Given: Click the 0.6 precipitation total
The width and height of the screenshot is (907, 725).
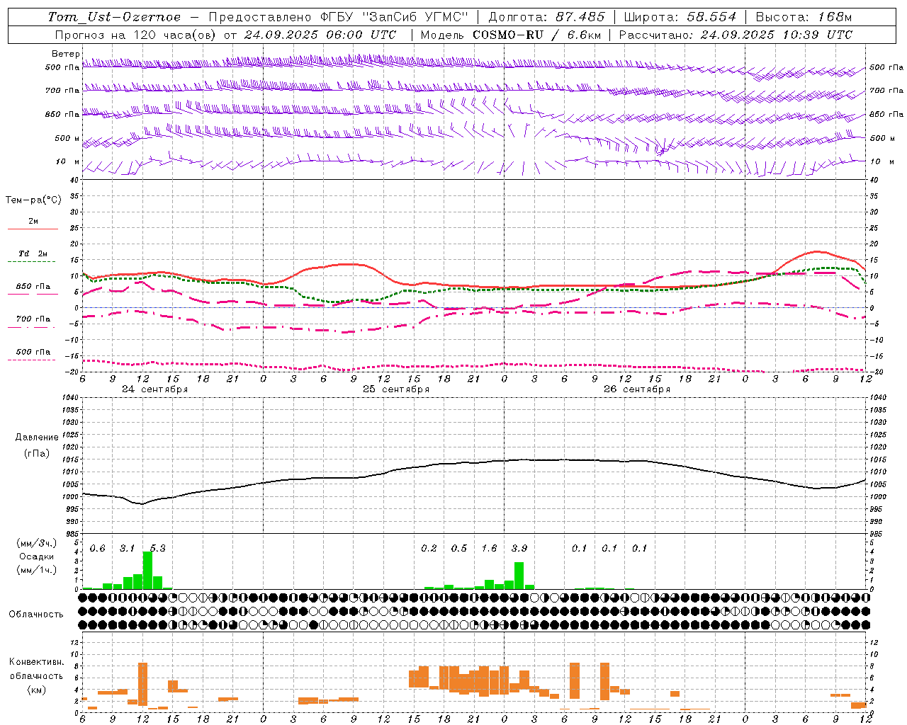Looking at the screenshot, I should coord(97,549).
